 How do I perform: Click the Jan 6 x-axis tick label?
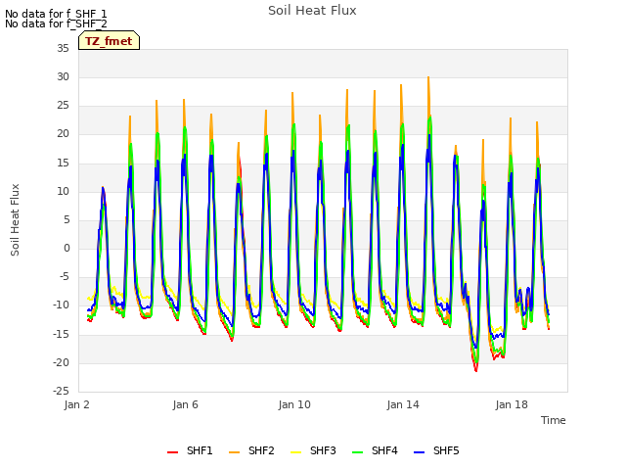[x=185, y=404]
